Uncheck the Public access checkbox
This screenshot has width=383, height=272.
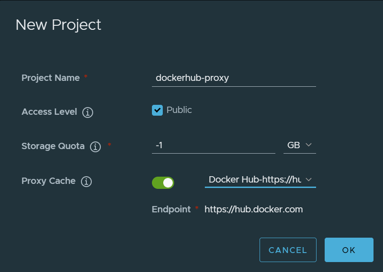coord(157,110)
